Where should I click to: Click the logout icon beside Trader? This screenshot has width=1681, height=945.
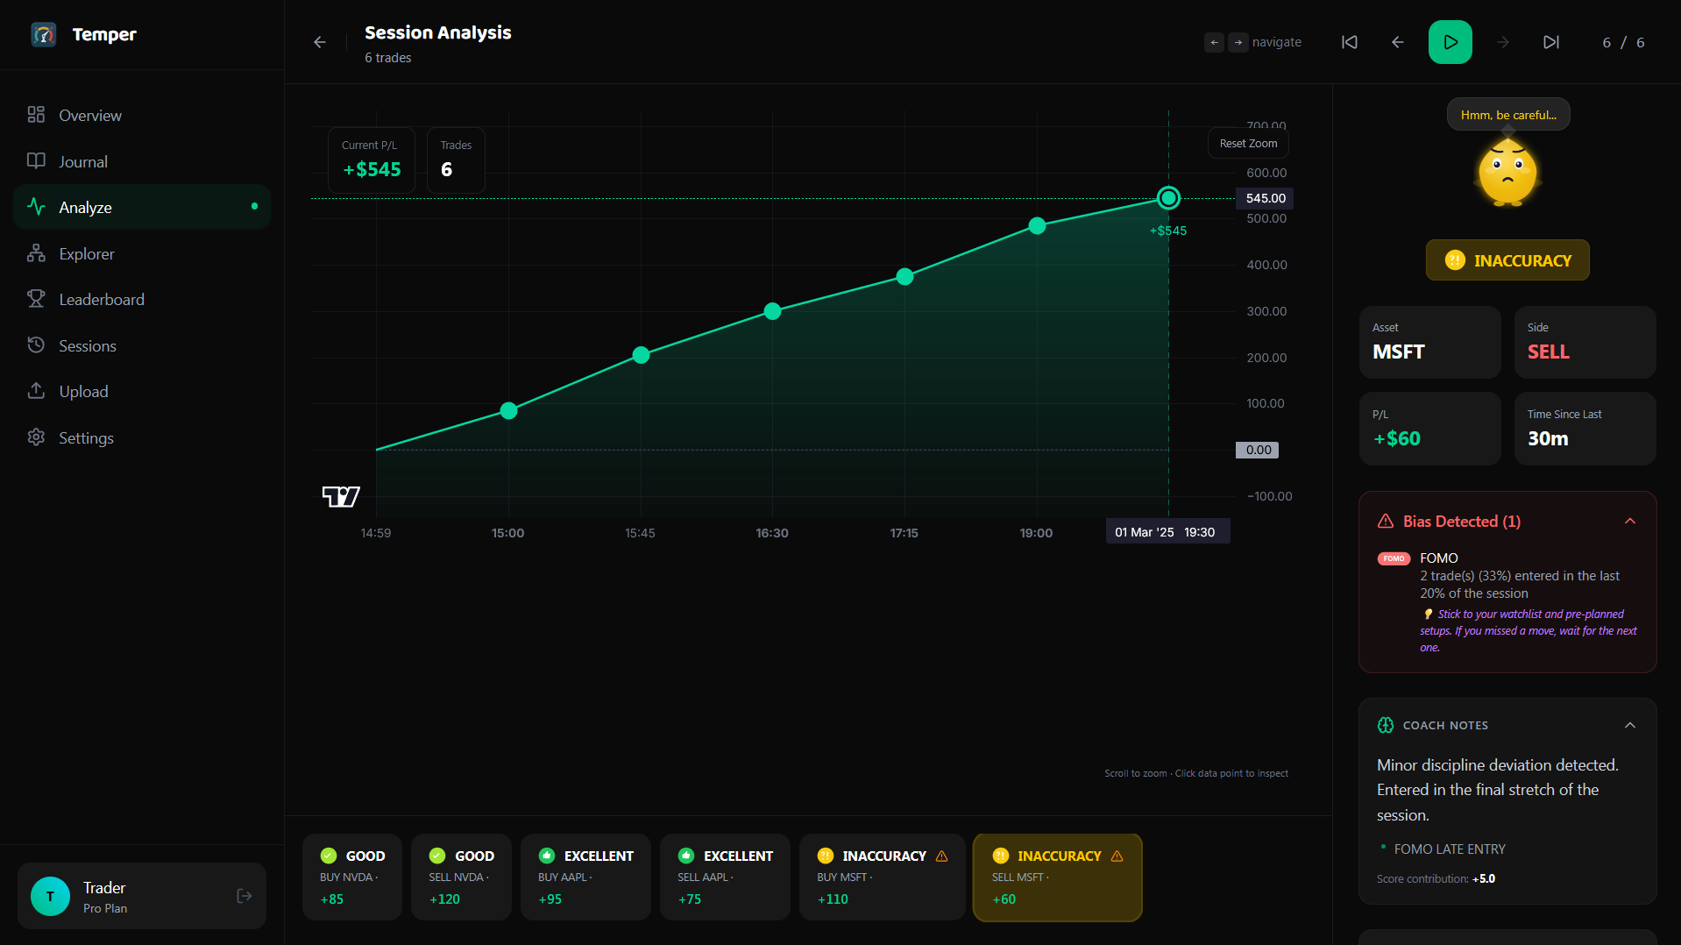coord(245,896)
